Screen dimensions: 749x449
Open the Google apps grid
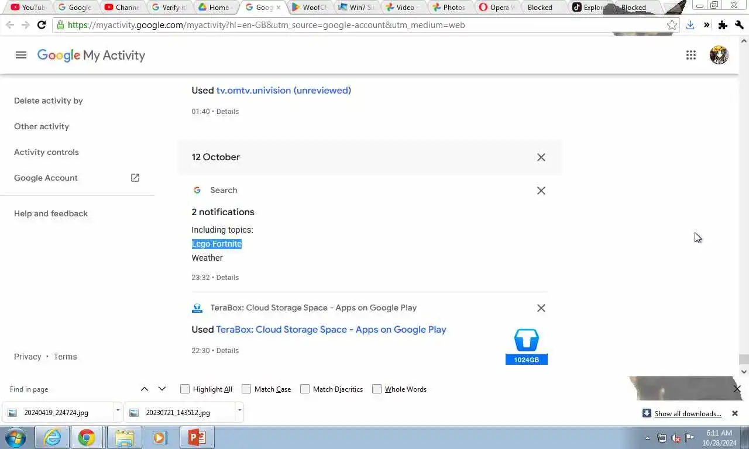point(691,55)
